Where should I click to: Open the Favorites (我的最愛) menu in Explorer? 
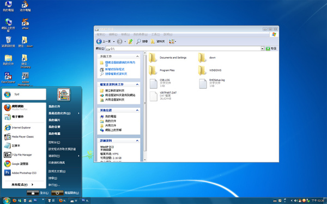(141, 34)
